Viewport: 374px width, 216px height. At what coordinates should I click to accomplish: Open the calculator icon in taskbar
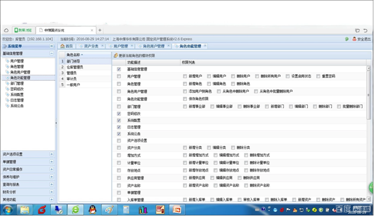pyautogui.click(x=126, y=210)
